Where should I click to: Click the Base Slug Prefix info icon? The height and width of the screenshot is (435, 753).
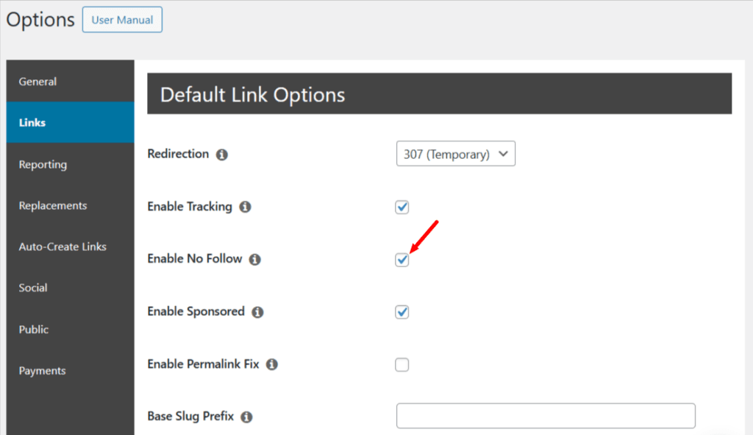point(246,417)
